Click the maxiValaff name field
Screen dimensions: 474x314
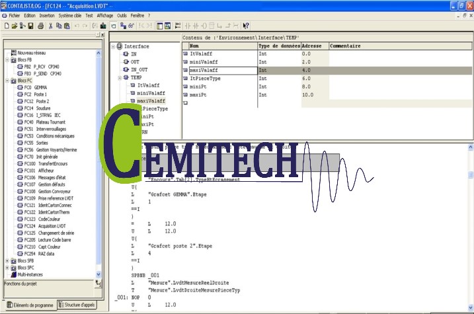coord(223,70)
